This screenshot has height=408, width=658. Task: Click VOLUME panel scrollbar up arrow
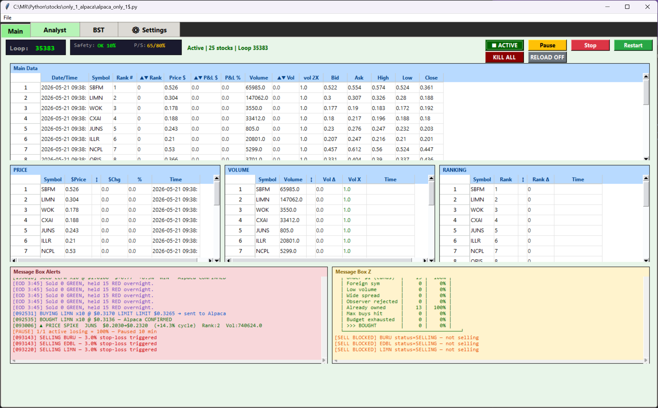[431, 178]
